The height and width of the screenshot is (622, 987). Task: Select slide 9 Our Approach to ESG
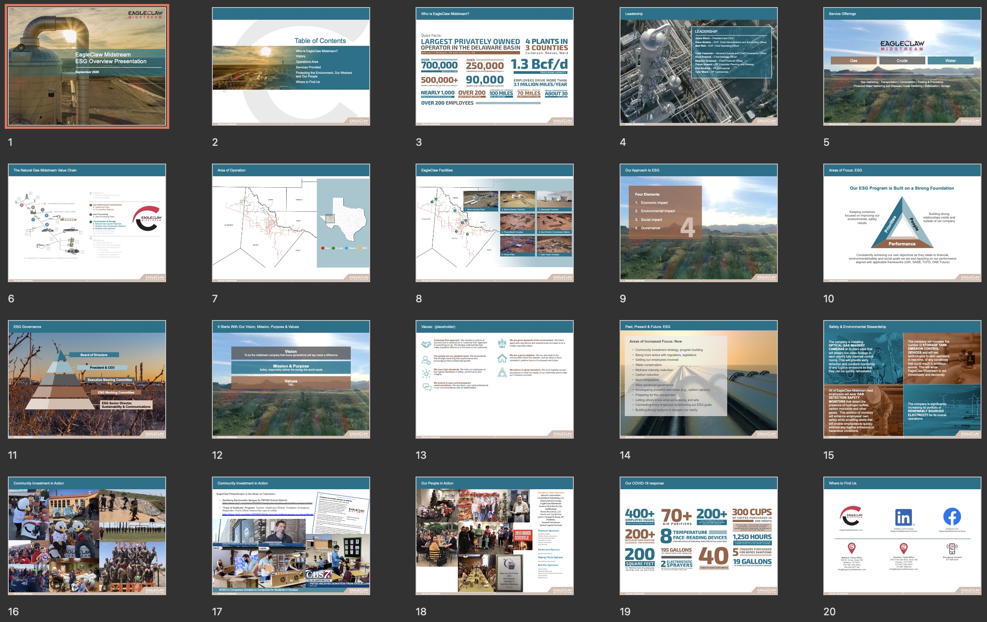[x=699, y=223]
